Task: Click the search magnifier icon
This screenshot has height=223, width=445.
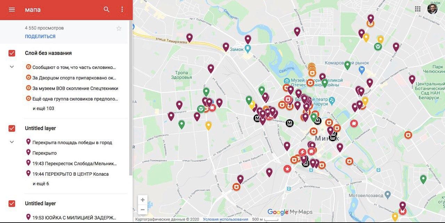Action: pyautogui.click(x=107, y=9)
